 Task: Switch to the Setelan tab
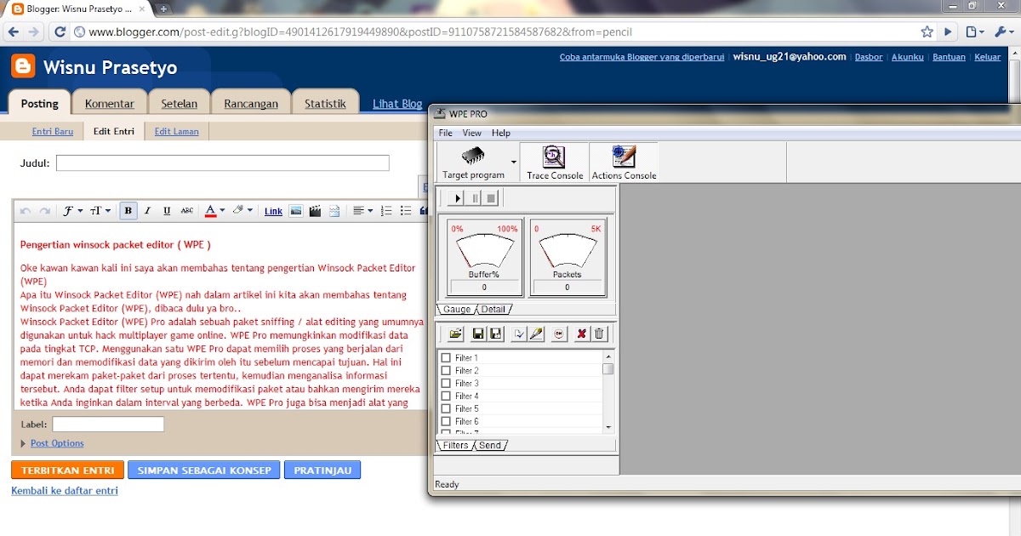(179, 104)
